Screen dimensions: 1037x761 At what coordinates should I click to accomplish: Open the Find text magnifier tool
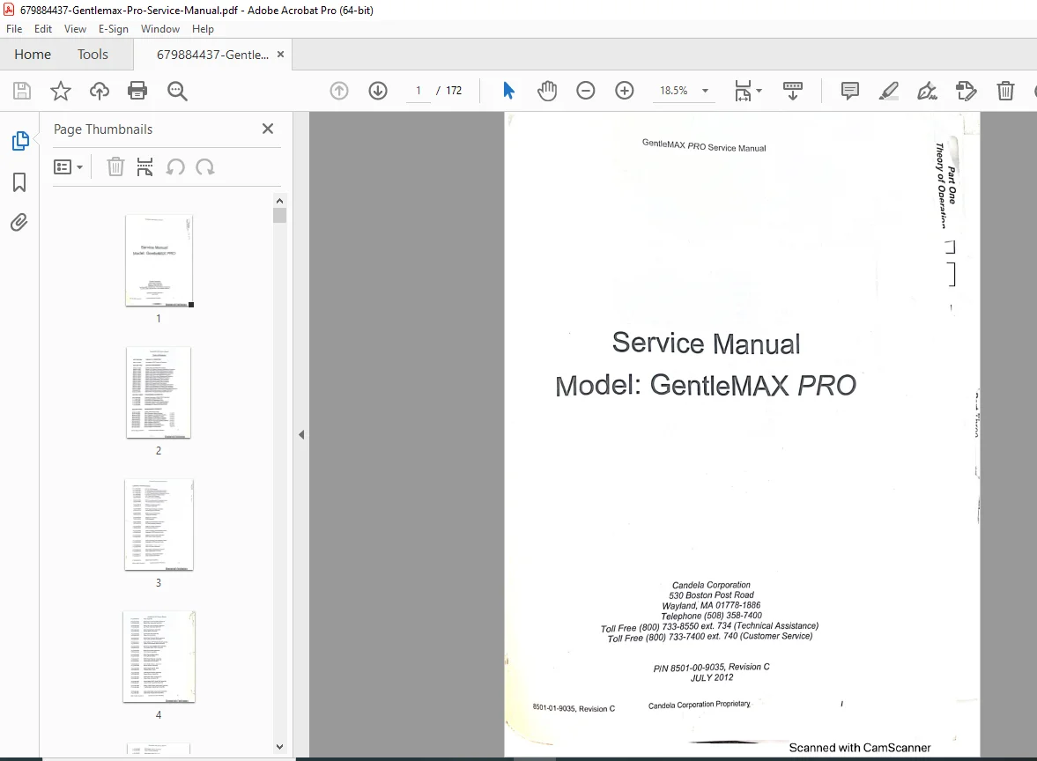176,91
